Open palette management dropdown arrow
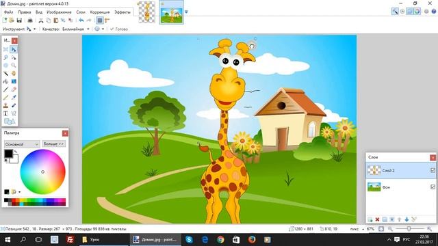 tap(19, 192)
